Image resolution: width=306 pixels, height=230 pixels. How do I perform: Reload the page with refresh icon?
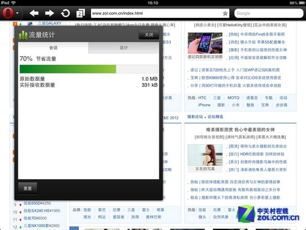(65, 13)
